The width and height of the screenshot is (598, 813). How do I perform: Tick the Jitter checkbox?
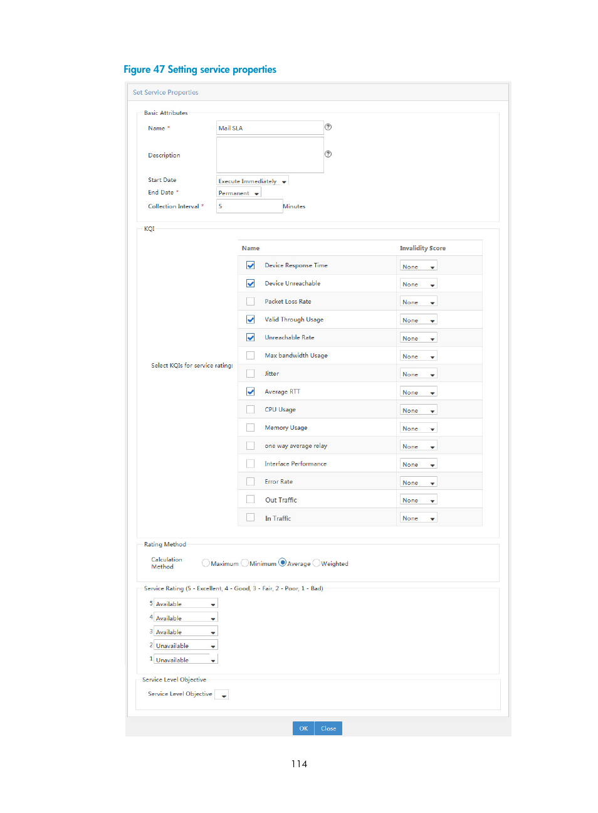pos(251,374)
